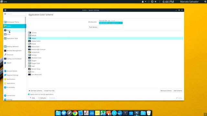Toggle Apply colors to non-Qt applications

pyautogui.click(x=29, y=94)
